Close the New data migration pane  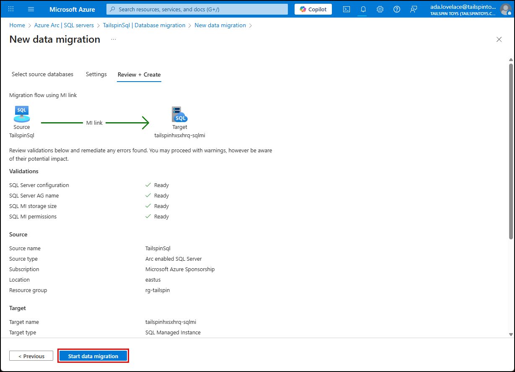pyautogui.click(x=499, y=39)
